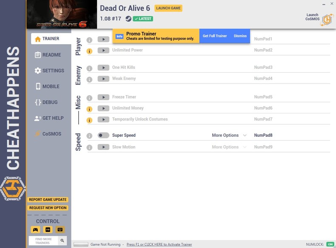
Task: Click the NumPad3 hotkey for One Hit Kills
Action: coord(263,68)
